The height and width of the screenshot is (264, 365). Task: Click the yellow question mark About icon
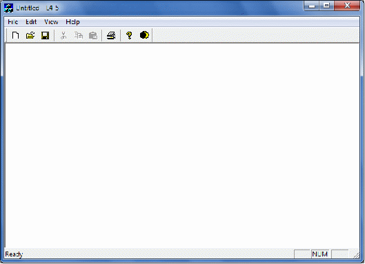129,35
